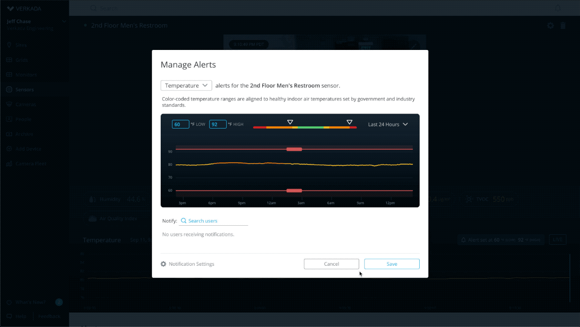The width and height of the screenshot is (580, 327).
Task: Click the Humidity droplet icon
Action: pyautogui.click(x=92, y=199)
